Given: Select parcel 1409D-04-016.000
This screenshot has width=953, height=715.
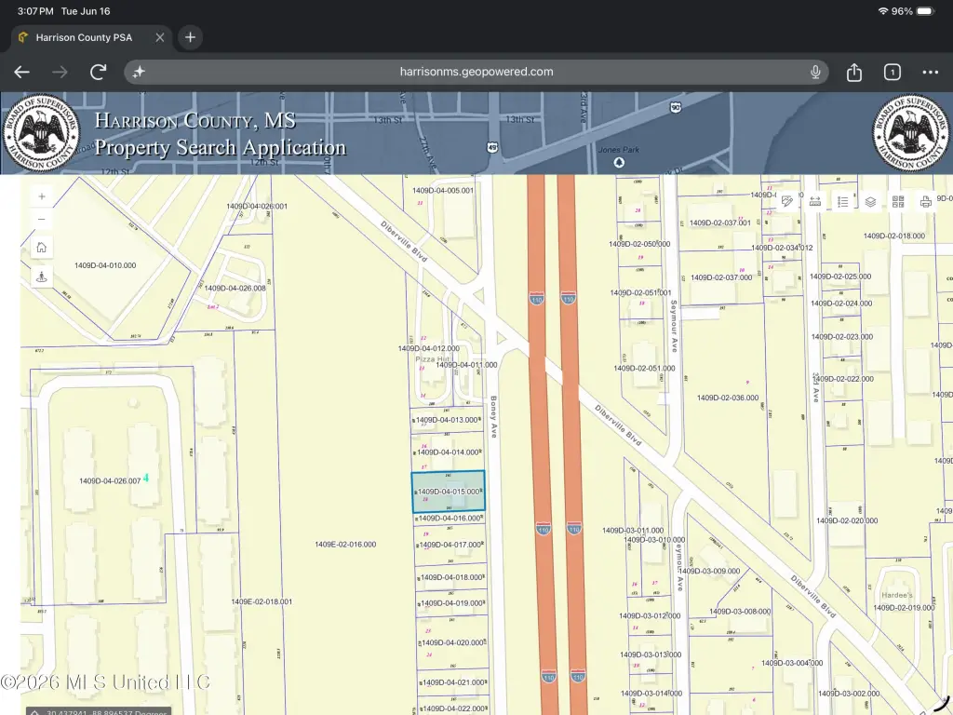Looking at the screenshot, I should tap(450, 518).
